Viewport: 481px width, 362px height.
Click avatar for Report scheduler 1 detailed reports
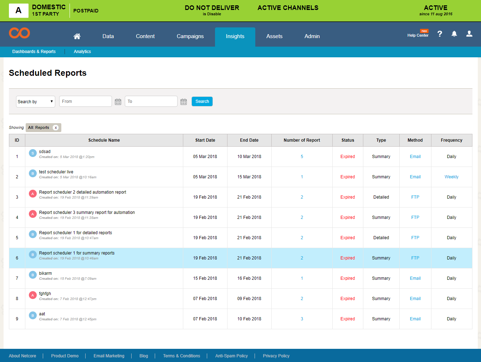33,234
